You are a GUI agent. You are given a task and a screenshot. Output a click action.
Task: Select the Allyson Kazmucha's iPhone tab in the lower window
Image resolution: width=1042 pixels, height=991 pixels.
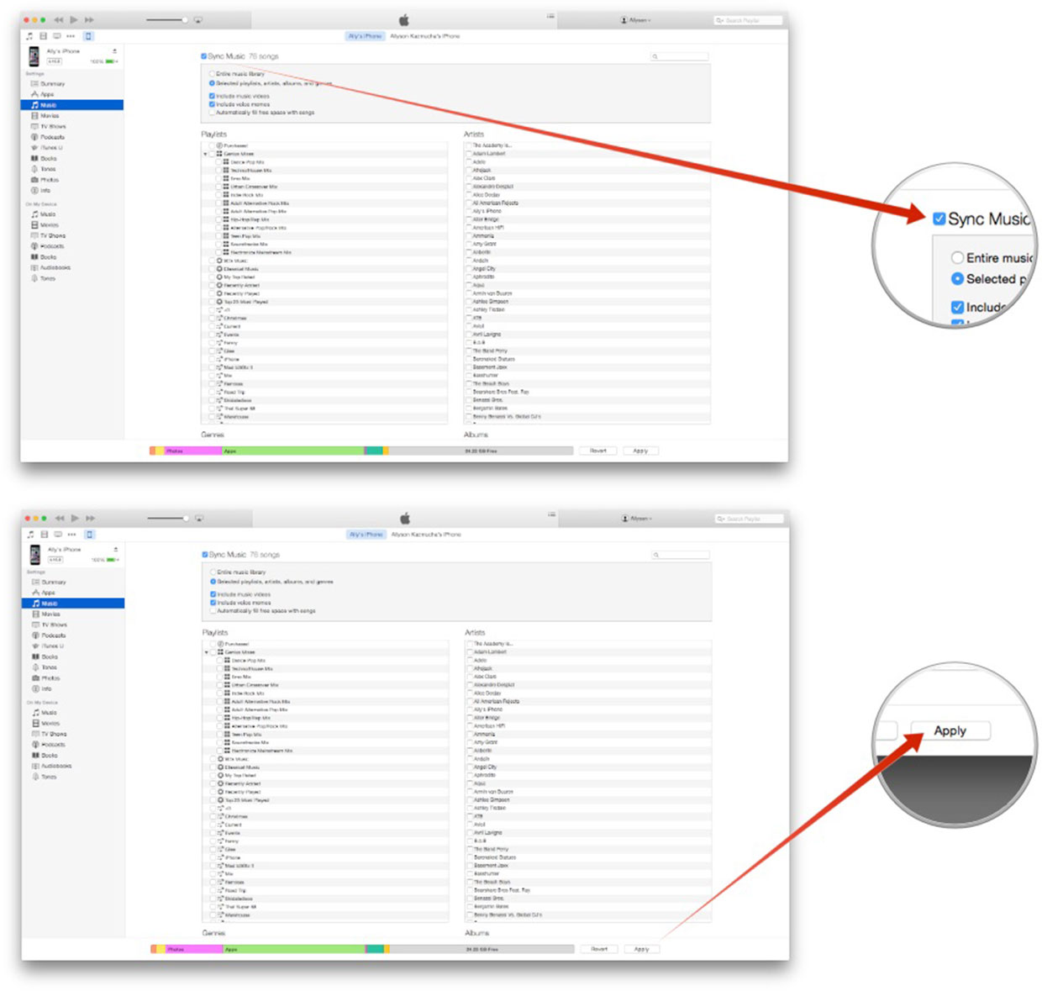point(426,535)
